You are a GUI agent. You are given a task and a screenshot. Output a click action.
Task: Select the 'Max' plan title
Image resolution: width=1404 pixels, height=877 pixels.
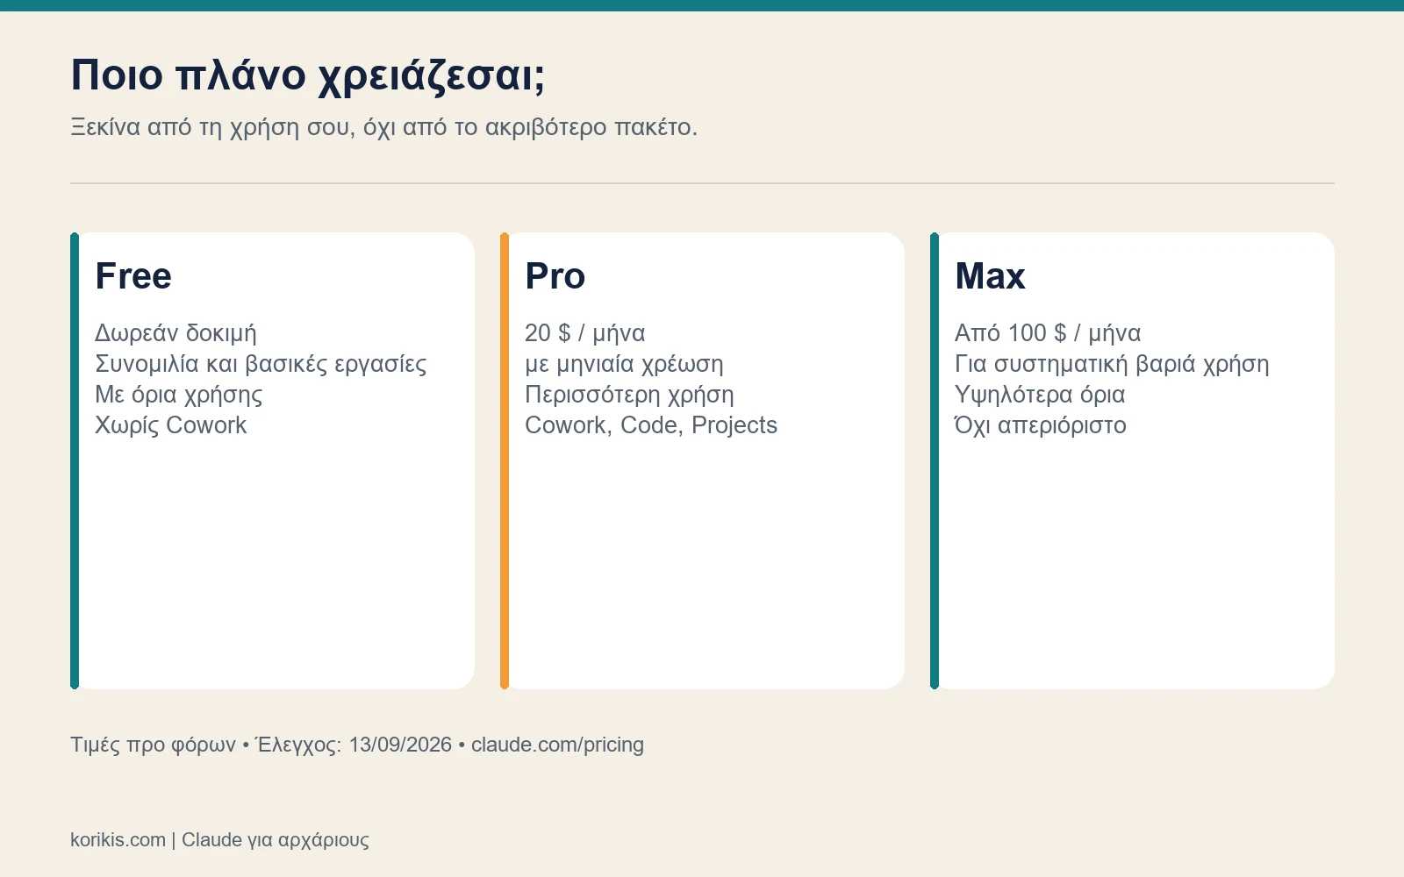(x=990, y=276)
